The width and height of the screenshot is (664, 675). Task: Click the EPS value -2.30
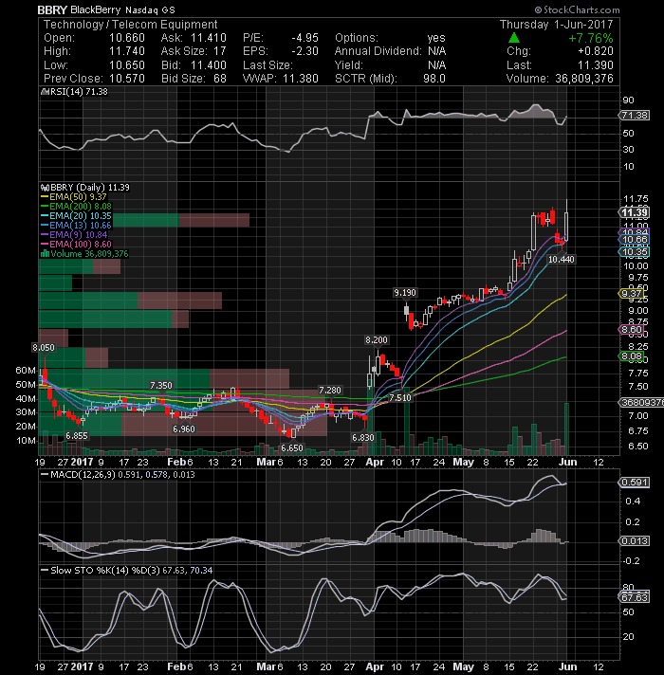304,51
